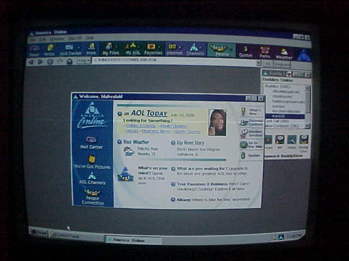
Task: Click Go to the Web button
Action: click(x=251, y=145)
